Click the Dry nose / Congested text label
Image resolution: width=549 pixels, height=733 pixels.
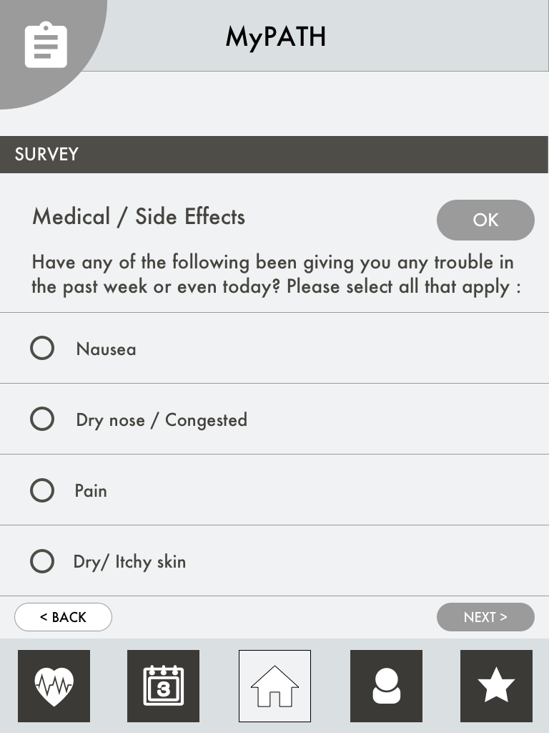pyautogui.click(x=162, y=419)
